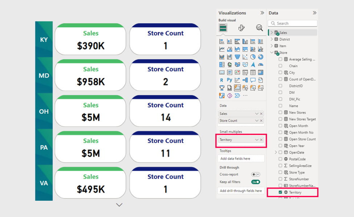Turn on the Cross-report toggle

pyautogui.click(x=256, y=175)
